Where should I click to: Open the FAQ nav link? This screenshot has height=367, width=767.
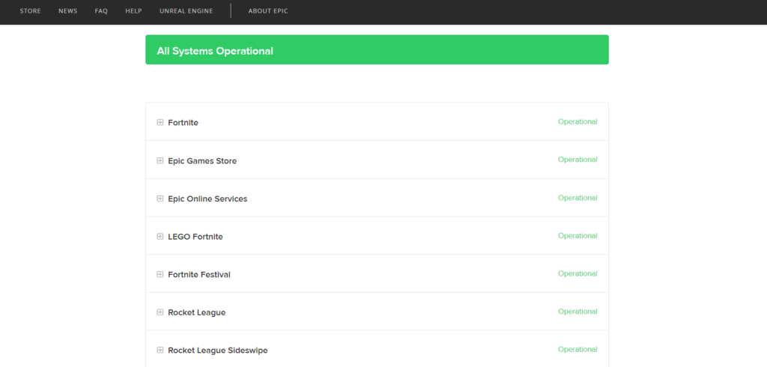pos(101,10)
